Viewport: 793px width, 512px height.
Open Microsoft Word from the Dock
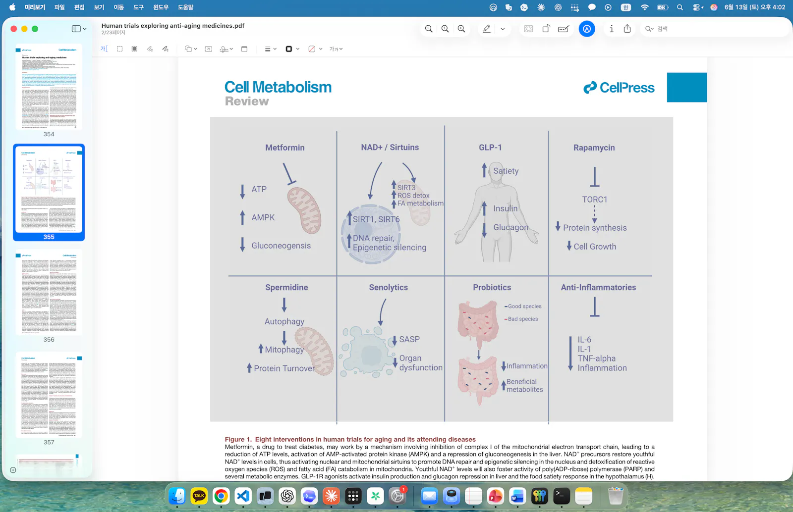[517, 496]
